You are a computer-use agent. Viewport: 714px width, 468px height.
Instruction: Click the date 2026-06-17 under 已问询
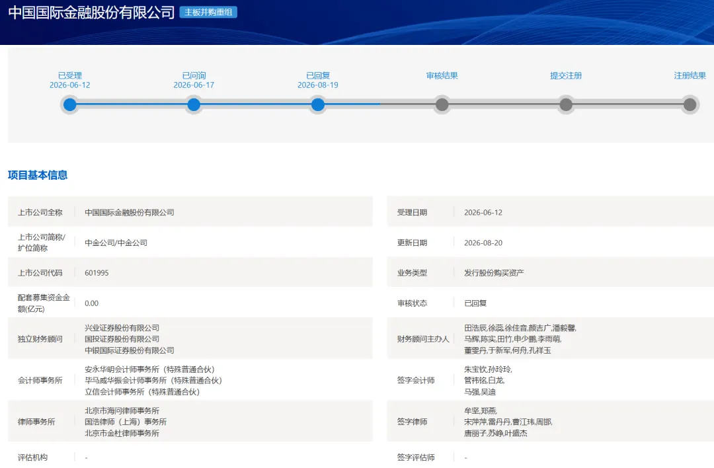(x=194, y=85)
